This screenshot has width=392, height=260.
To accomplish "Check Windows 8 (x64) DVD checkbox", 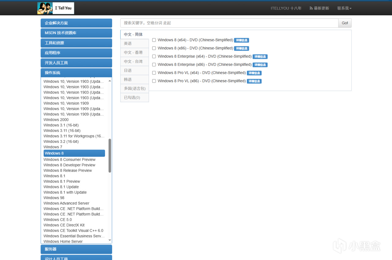I will click(x=154, y=40).
